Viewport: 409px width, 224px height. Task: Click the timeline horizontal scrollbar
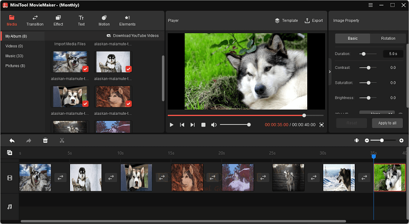tap(184, 221)
